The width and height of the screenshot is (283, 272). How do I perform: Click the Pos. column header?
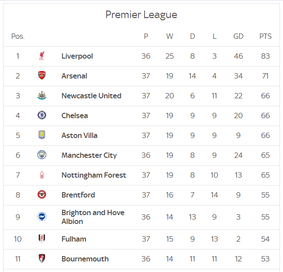(x=18, y=36)
